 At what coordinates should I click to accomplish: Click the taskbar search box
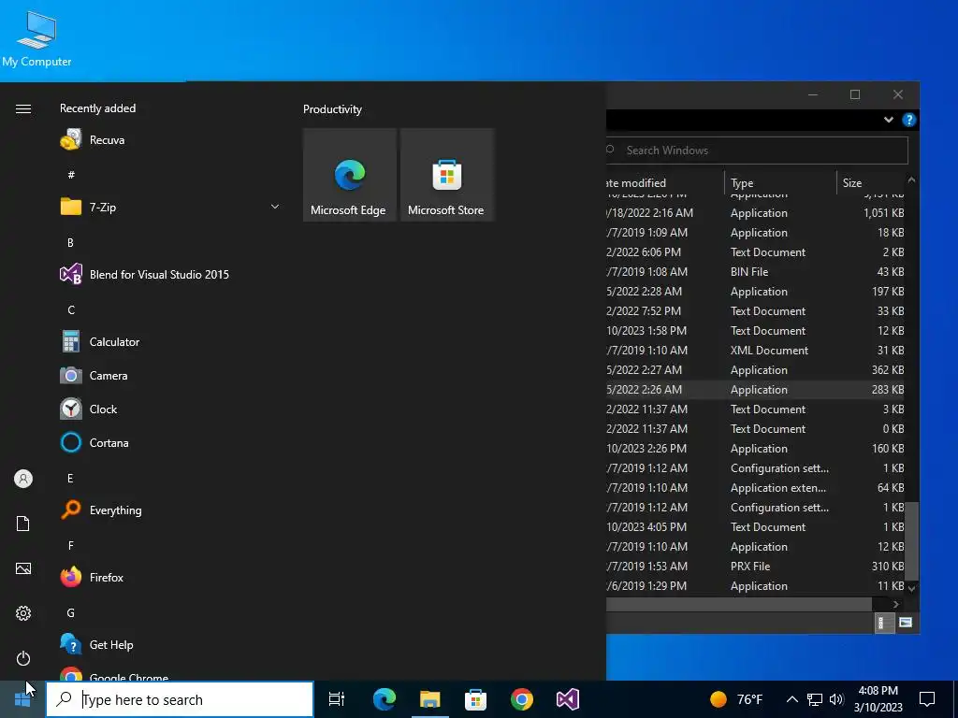[x=180, y=699]
